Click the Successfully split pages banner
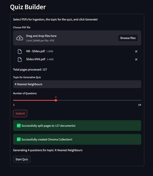This screenshot has height=176, width=153. click(x=77, y=126)
